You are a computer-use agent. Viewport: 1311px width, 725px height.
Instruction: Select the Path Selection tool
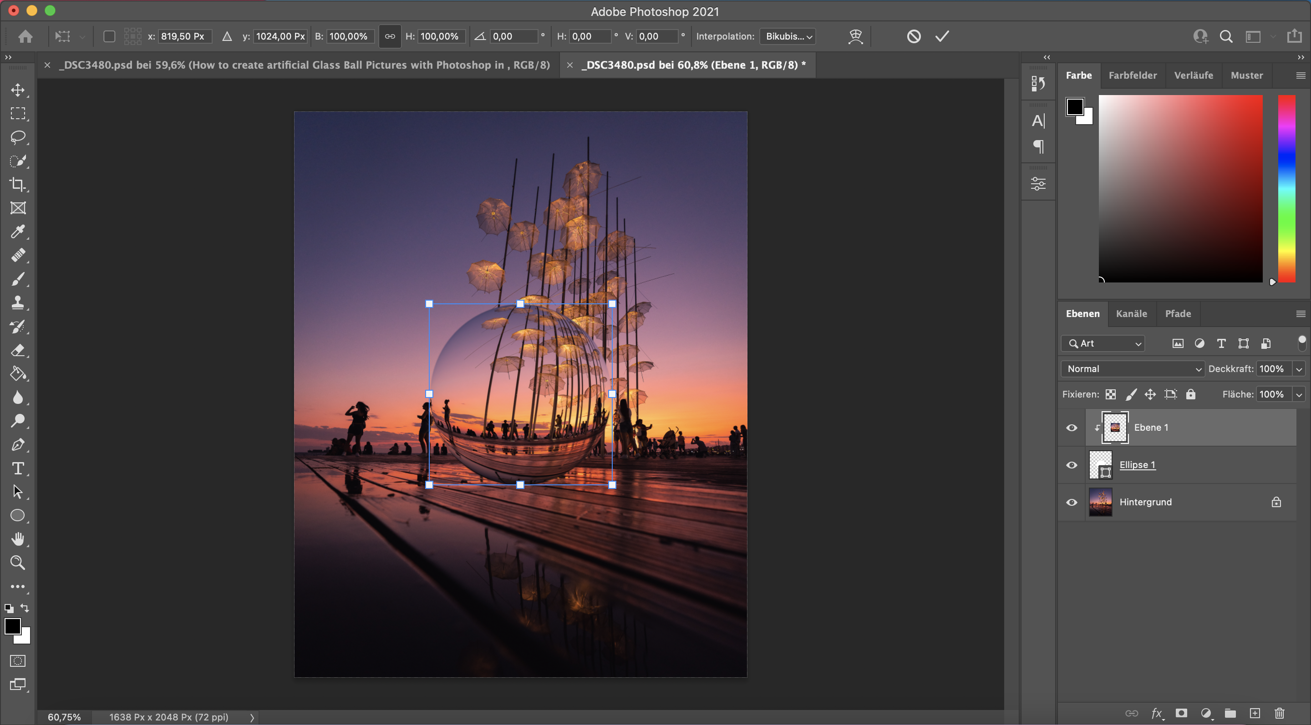point(18,492)
